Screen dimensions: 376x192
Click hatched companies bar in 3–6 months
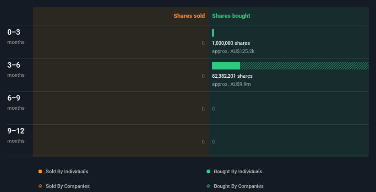point(304,66)
